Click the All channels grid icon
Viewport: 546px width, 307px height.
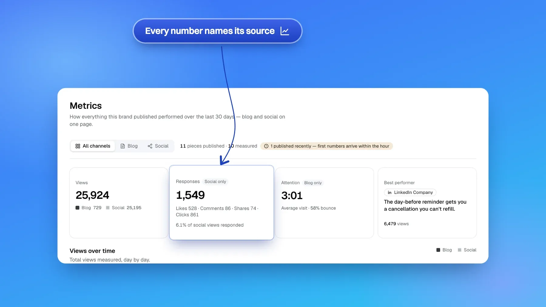point(78,146)
